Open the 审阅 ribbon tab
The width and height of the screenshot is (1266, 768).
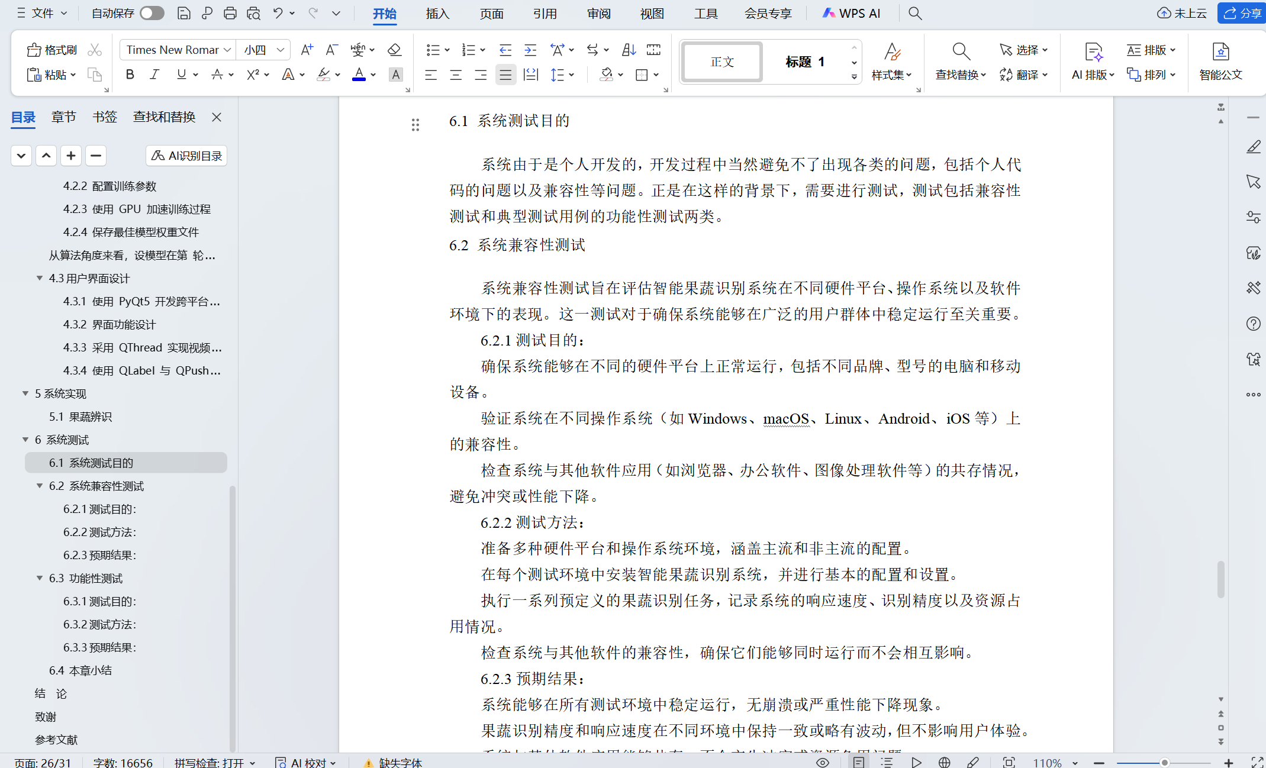tap(598, 13)
